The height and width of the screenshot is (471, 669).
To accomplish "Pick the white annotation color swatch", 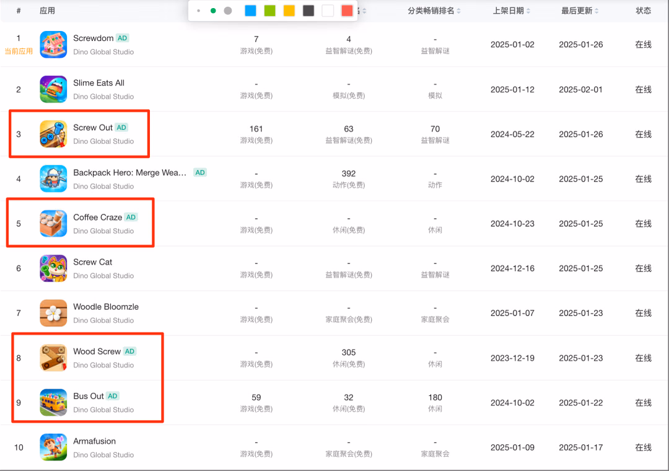I will [328, 11].
